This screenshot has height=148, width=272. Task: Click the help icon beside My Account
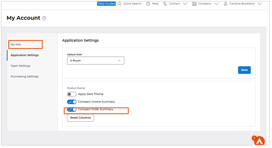pos(44,18)
